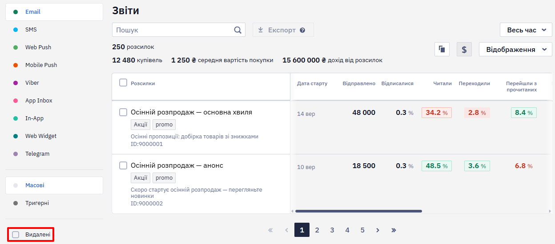Open the Весь час period dropdown

click(x=526, y=30)
